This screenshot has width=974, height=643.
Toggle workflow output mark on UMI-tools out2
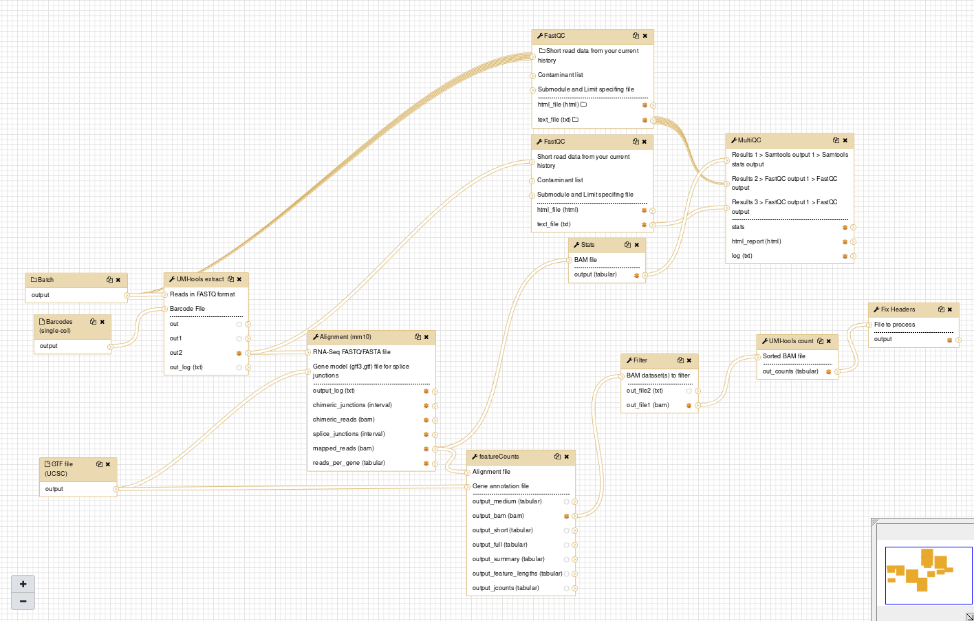point(239,353)
